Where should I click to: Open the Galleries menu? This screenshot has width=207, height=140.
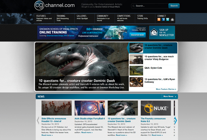(85, 18)
